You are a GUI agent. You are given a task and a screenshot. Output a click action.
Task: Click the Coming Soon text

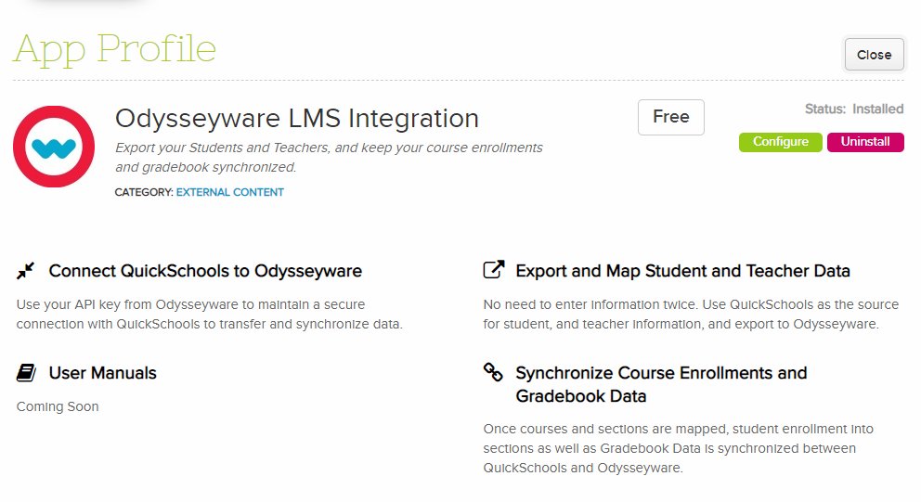click(x=58, y=406)
